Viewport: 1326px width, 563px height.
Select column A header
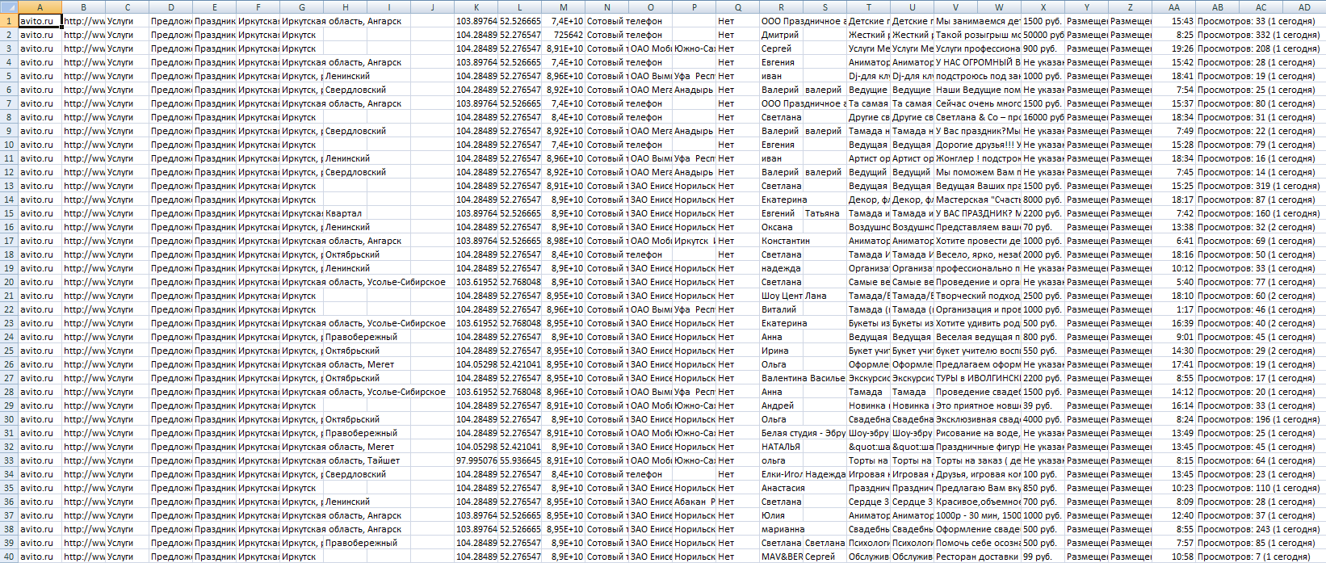point(40,7)
